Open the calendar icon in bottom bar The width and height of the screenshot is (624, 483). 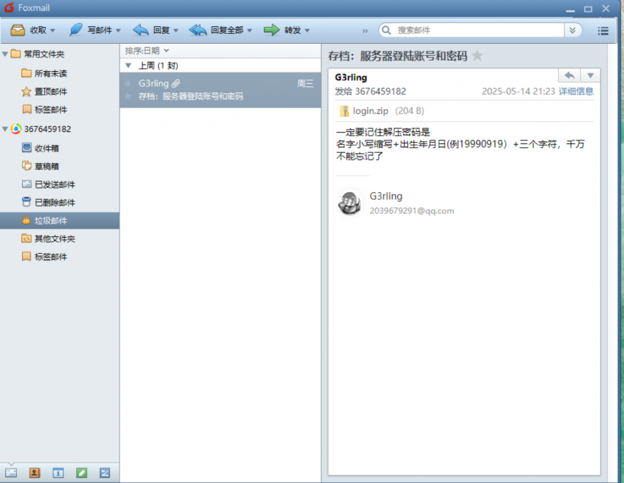point(58,472)
